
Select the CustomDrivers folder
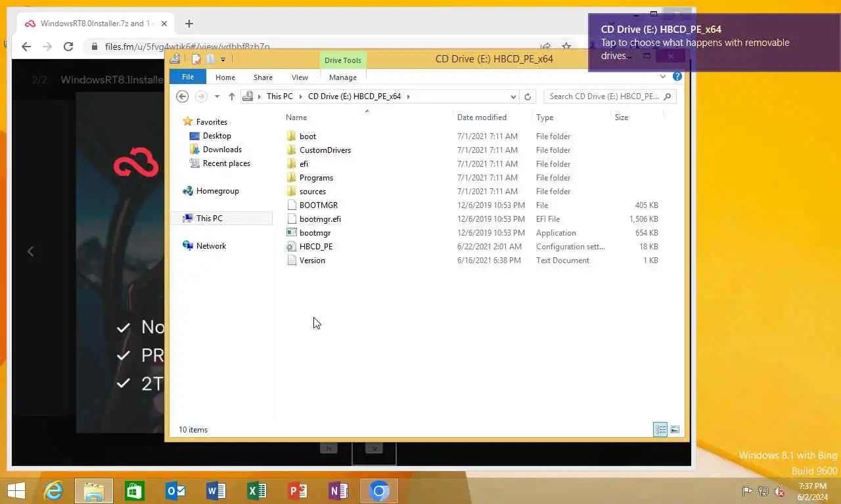coord(325,150)
